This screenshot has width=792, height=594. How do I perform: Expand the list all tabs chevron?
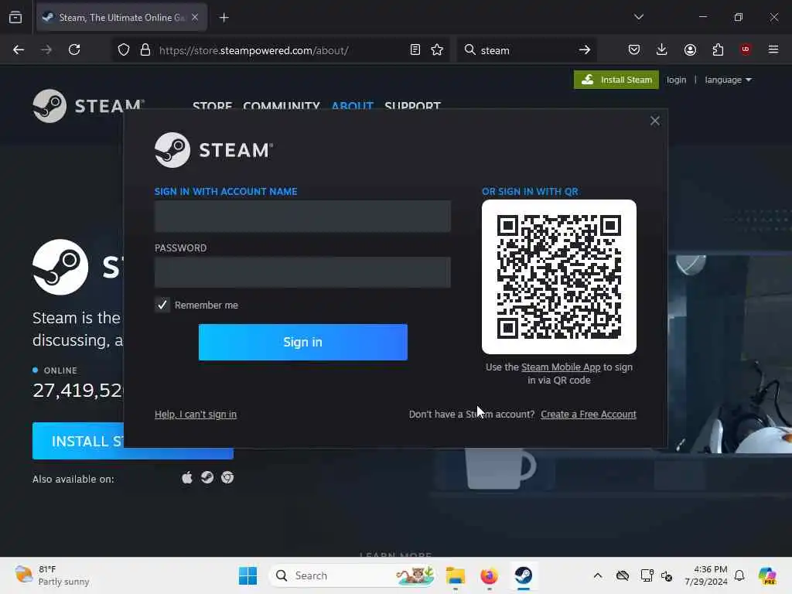(x=638, y=17)
